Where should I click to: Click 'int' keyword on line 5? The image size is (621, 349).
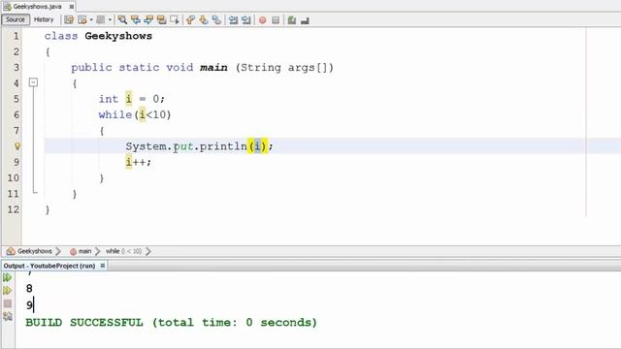(109, 99)
